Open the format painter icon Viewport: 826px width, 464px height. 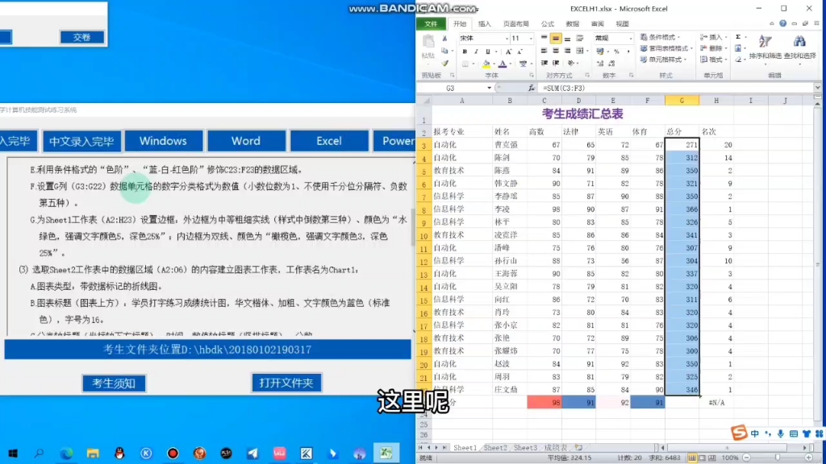[446, 62]
